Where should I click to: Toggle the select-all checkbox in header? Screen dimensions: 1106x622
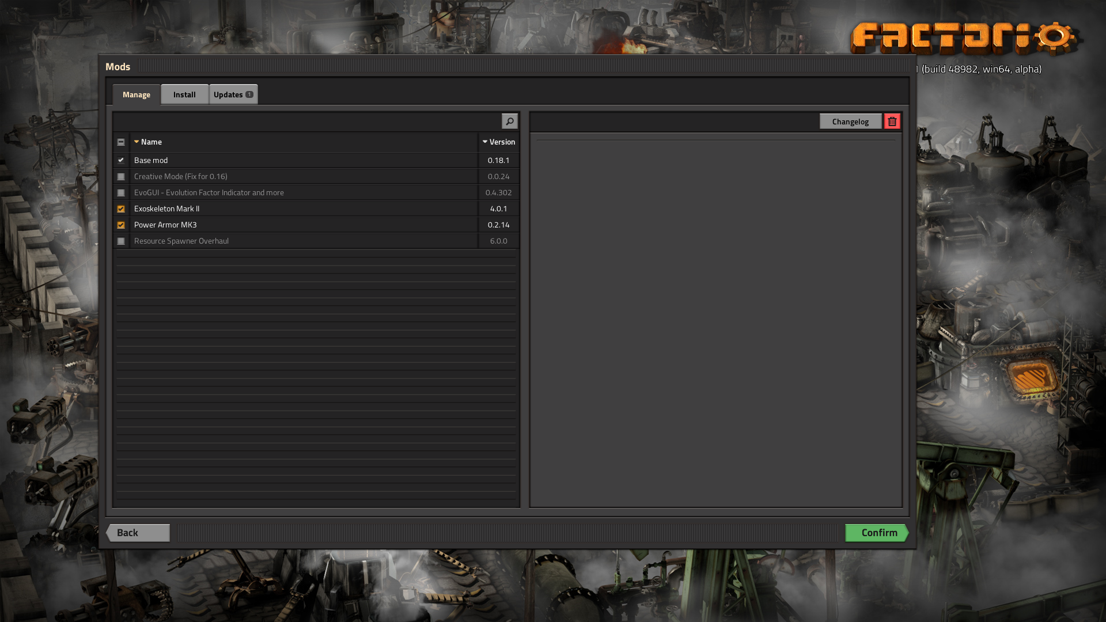tap(121, 142)
